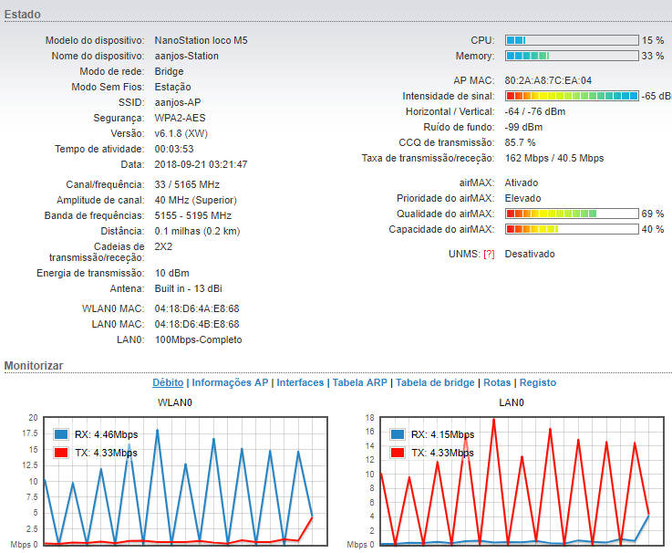View the Rotas table
672x553 pixels.
[x=497, y=383]
